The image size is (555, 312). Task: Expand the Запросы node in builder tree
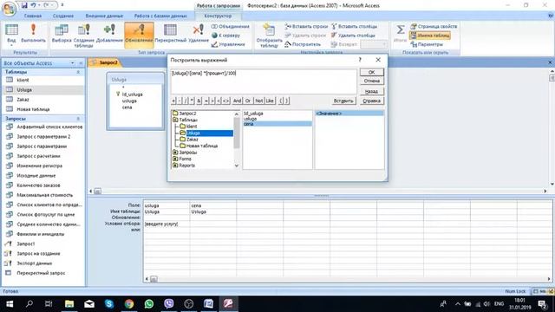175,153
